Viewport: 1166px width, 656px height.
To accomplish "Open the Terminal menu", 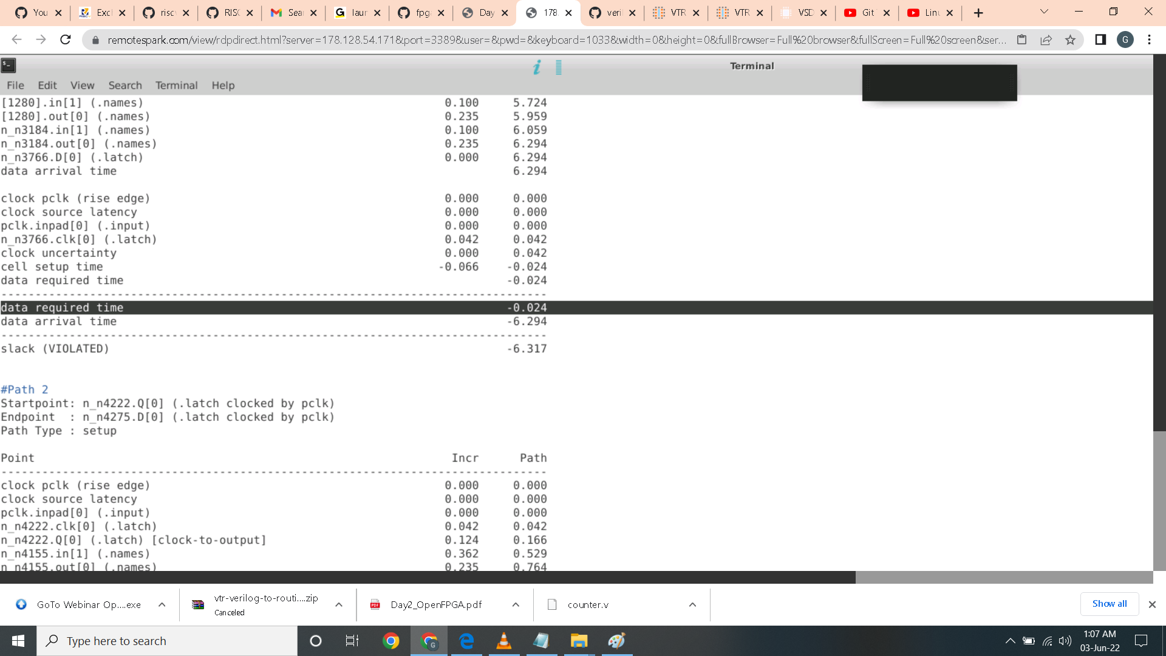I will (x=176, y=86).
